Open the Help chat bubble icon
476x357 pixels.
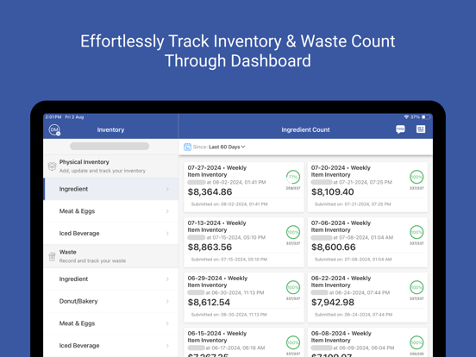[400, 129]
